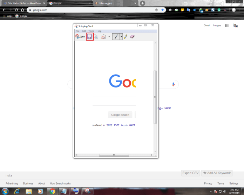This screenshot has width=244, height=195.
Task: Open the Google account avatar on page
Action: coord(235,26)
